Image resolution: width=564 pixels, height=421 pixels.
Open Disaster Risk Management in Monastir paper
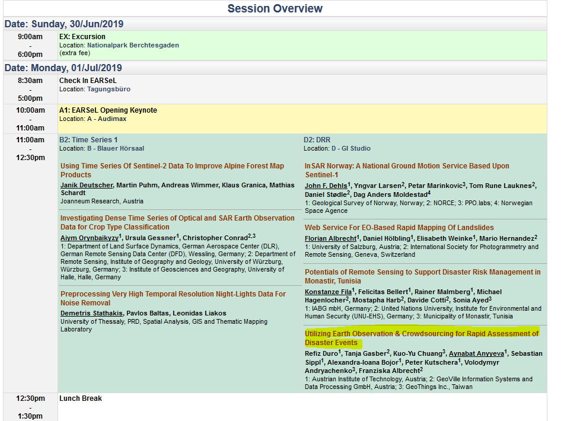[x=423, y=276]
